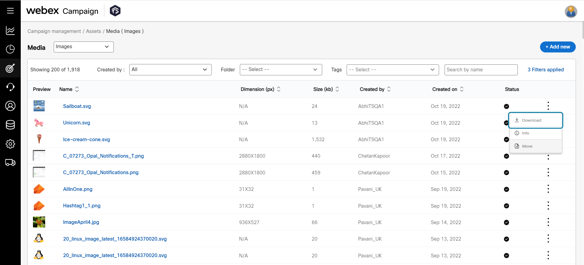Expand the Media type Images dropdown
Viewport: 584px width, 265px height.
point(84,47)
